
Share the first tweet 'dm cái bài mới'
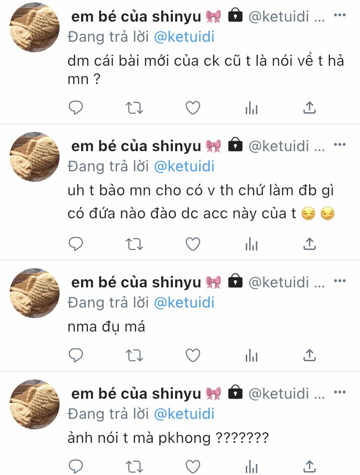click(310, 107)
